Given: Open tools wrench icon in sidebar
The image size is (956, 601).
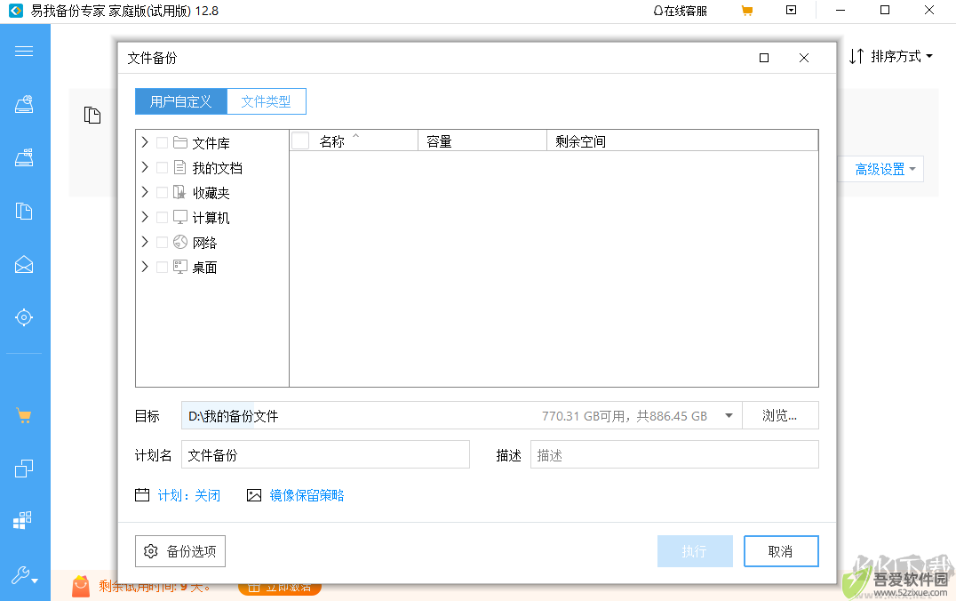Looking at the screenshot, I should tap(24, 574).
